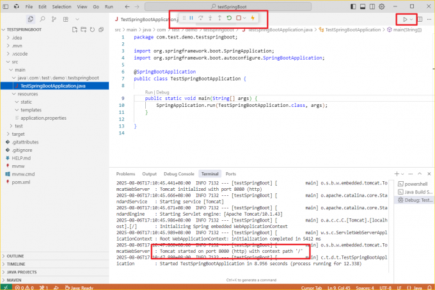435x290 pixels.
Task: Expand the target folder
Action: point(18,134)
